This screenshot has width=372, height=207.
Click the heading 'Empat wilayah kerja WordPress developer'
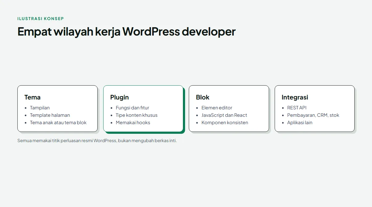tap(126, 32)
